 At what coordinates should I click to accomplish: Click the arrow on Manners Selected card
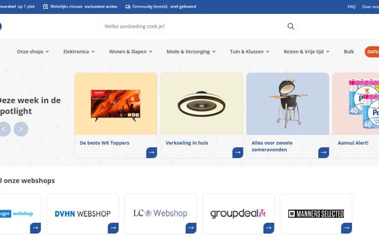tap(346, 228)
